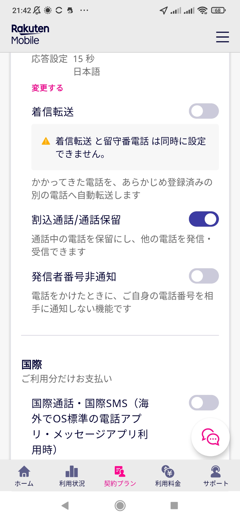Image resolution: width=240 pixels, height=520 pixels.
Task: Tap the 利用状況 bar chart icon
Action: tap(72, 471)
